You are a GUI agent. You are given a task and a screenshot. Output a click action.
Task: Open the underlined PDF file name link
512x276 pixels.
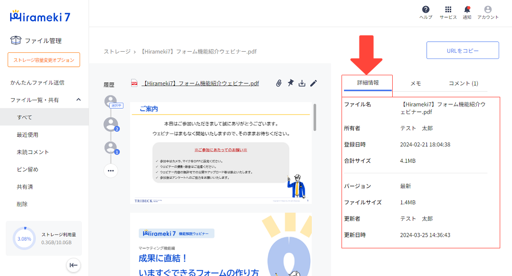(x=200, y=83)
